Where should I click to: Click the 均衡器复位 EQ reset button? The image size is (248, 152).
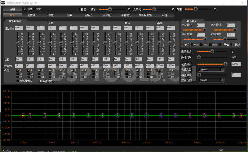click(x=46, y=81)
